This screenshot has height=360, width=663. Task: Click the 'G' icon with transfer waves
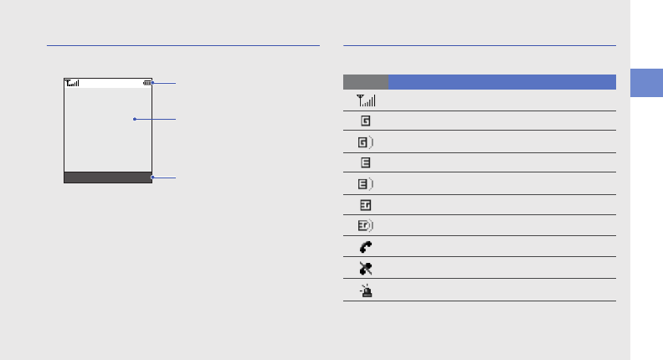point(366,142)
